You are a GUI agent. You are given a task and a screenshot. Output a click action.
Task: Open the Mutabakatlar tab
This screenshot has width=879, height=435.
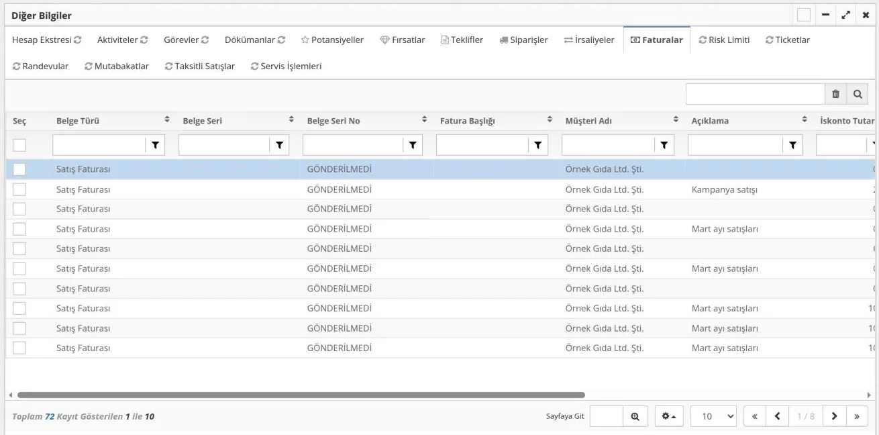click(x=117, y=66)
